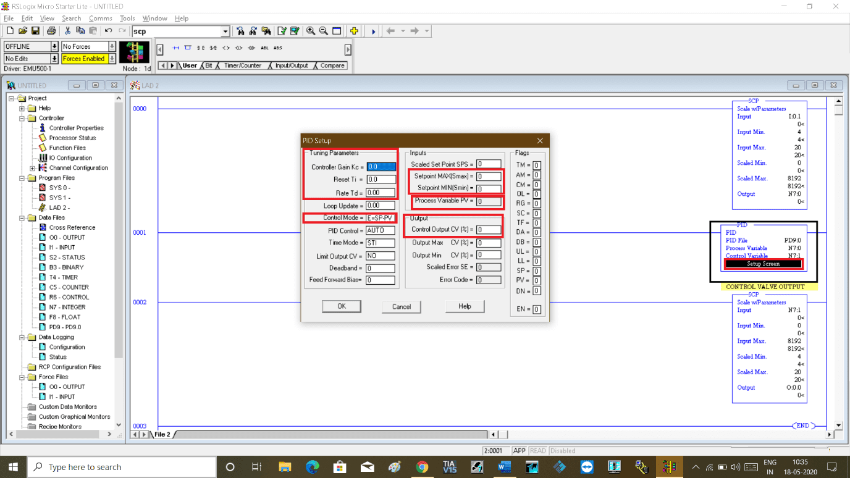Toggle the CM flag bit
This screenshot has height=478, width=850.
point(537,185)
